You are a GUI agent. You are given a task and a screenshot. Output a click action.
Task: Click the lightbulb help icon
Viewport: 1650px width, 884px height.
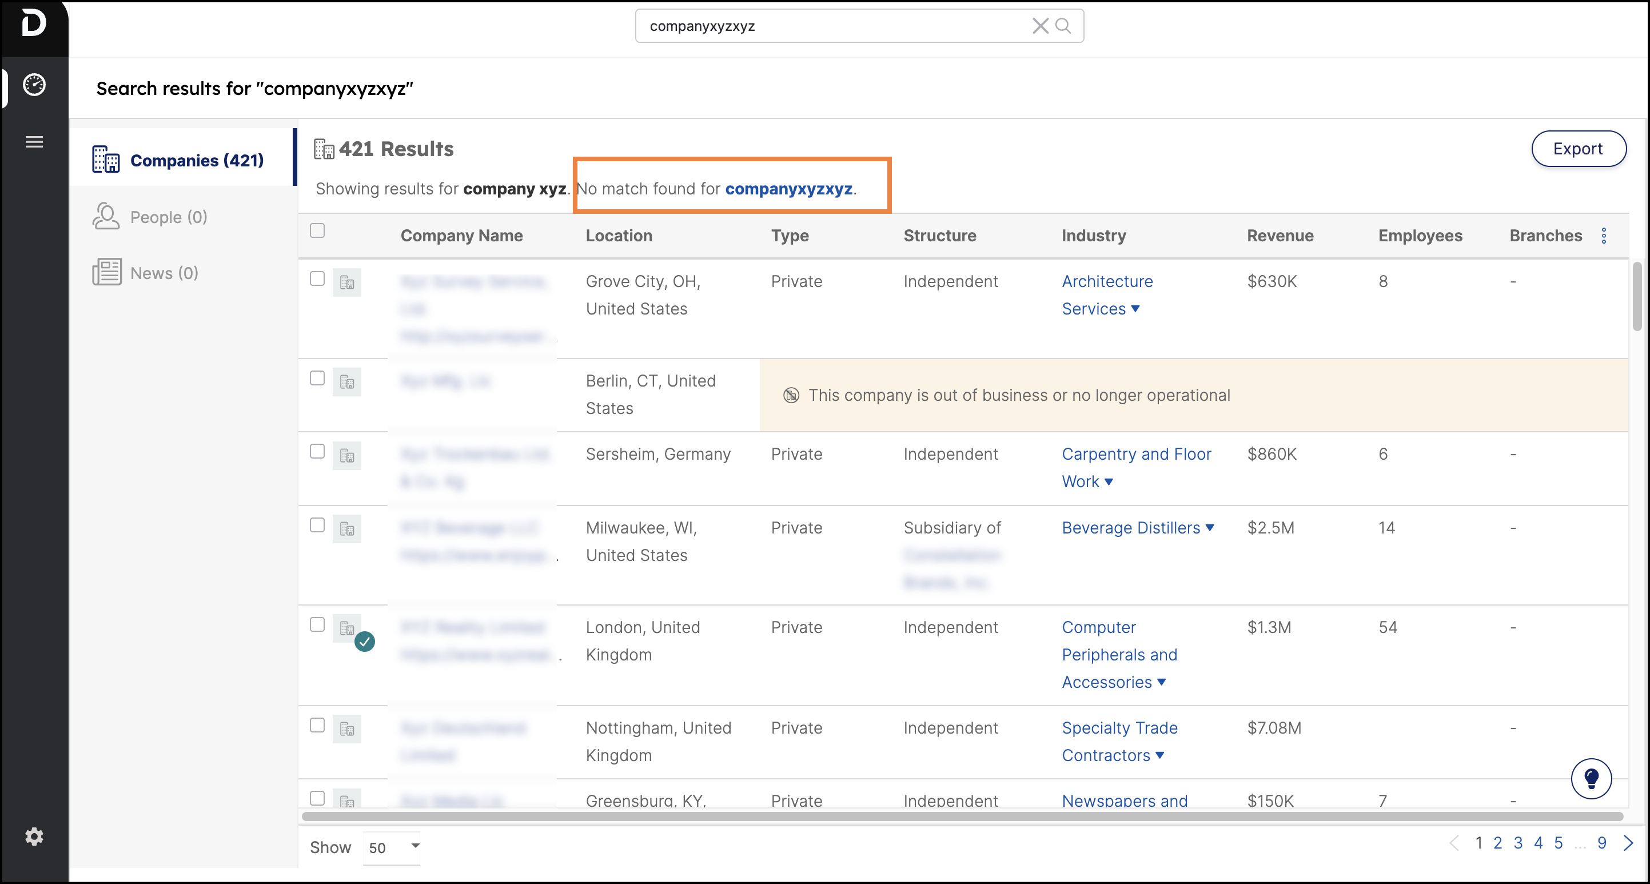tap(1591, 779)
